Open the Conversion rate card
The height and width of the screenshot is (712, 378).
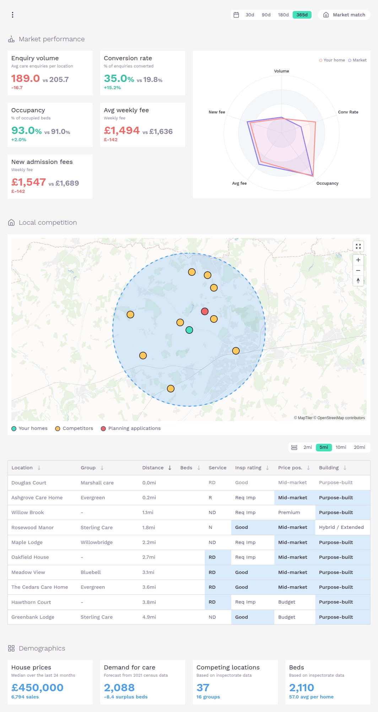tap(142, 73)
